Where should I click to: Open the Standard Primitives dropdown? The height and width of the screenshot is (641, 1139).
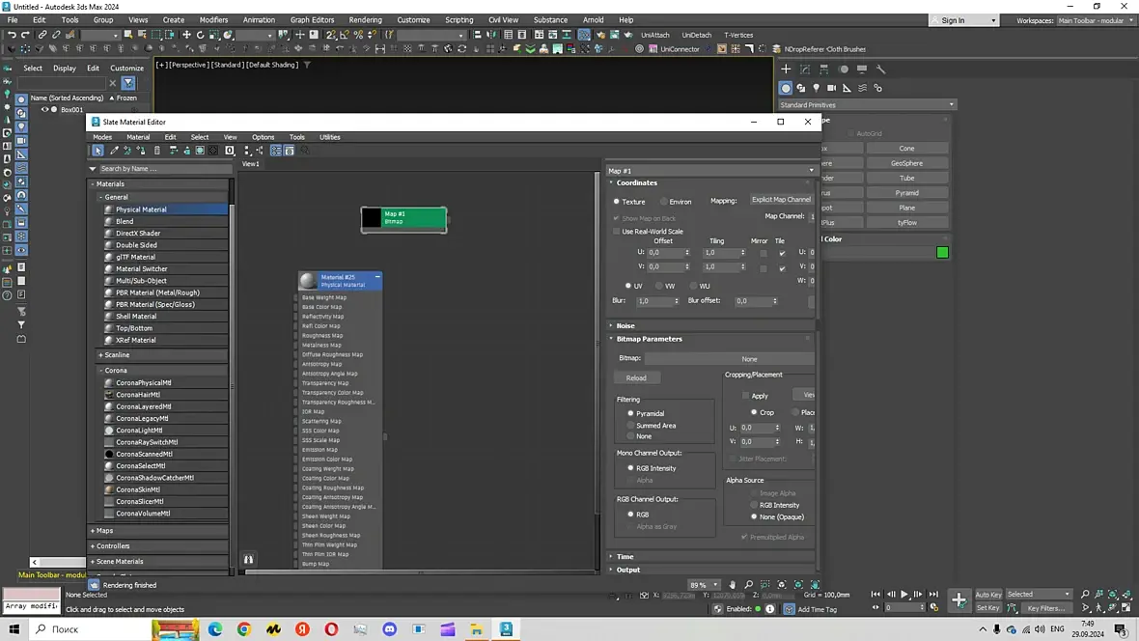867,104
